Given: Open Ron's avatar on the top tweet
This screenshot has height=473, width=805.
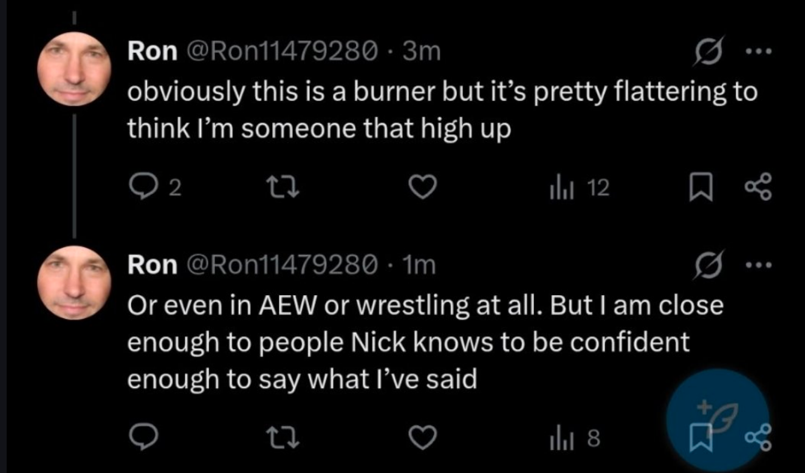Looking at the screenshot, I should [74, 68].
